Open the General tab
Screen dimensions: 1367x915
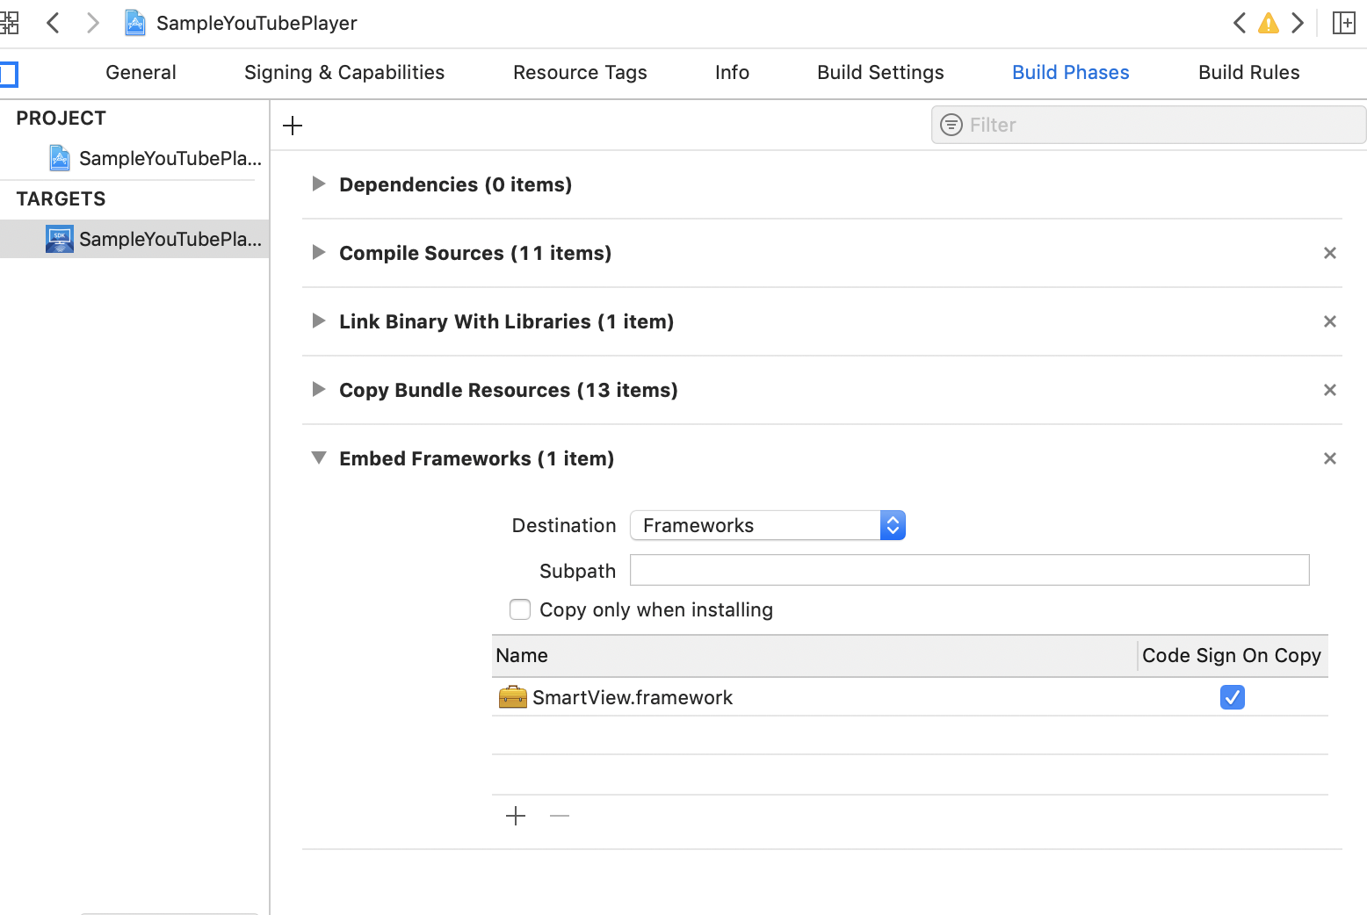tap(140, 72)
